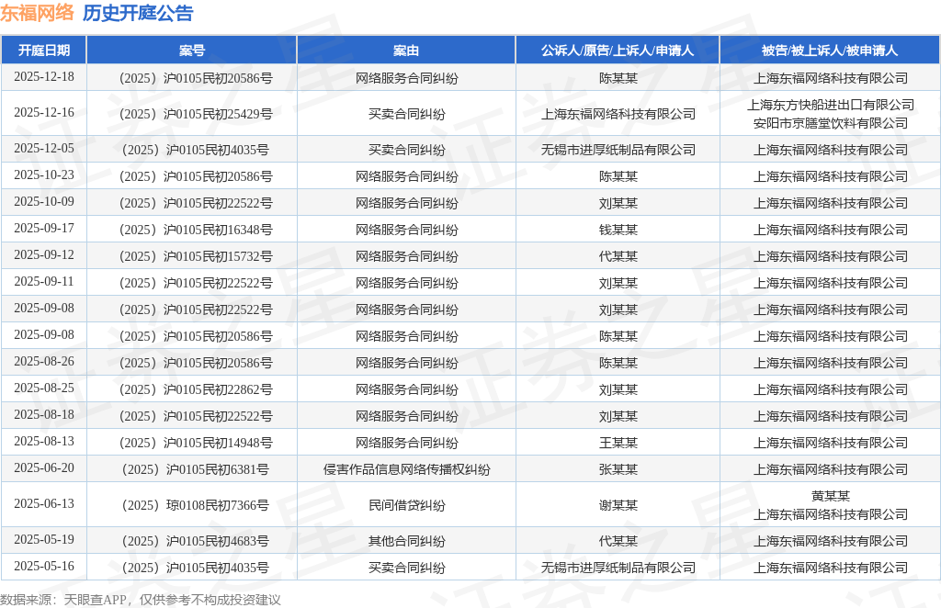Click cause 民间借贷纠纷
Image resolution: width=941 pixels, height=608 pixels.
(x=406, y=505)
